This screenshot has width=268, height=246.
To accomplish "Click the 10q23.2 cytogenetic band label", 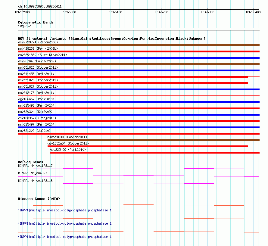I will [x=24, y=26].
